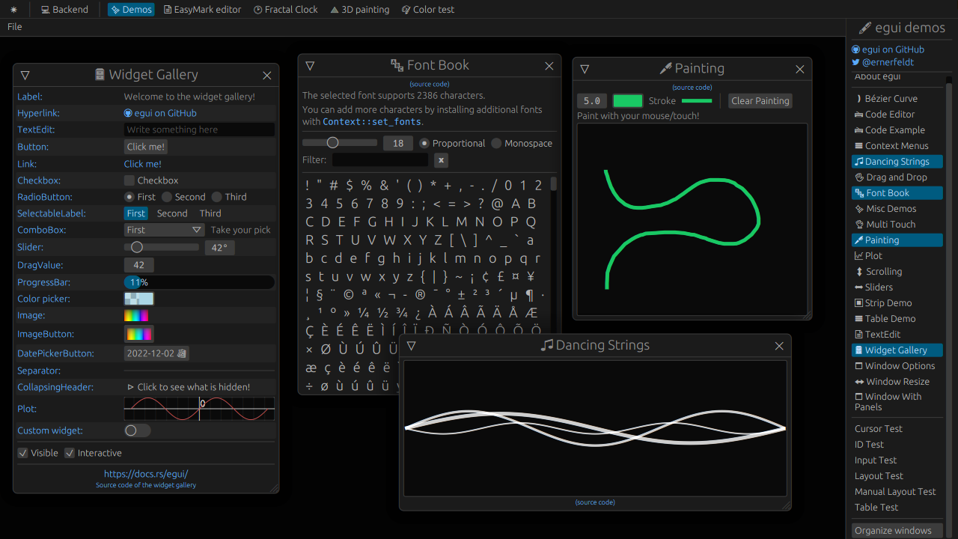
Task: Open the ComboBox showing First
Action: pyautogui.click(x=164, y=230)
